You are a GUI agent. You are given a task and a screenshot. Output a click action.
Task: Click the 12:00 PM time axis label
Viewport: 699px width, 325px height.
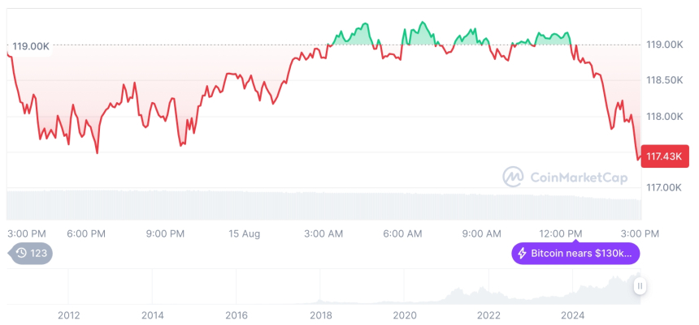click(562, 233)
